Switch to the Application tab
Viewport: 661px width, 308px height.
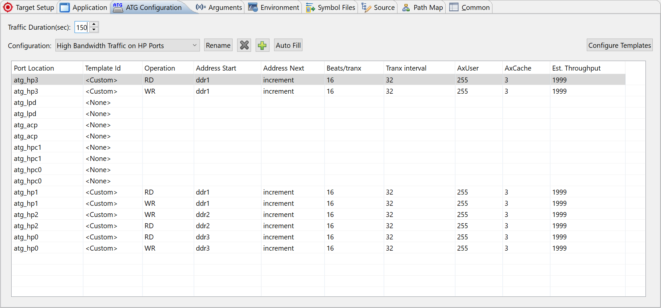click(x=84, y=7)
